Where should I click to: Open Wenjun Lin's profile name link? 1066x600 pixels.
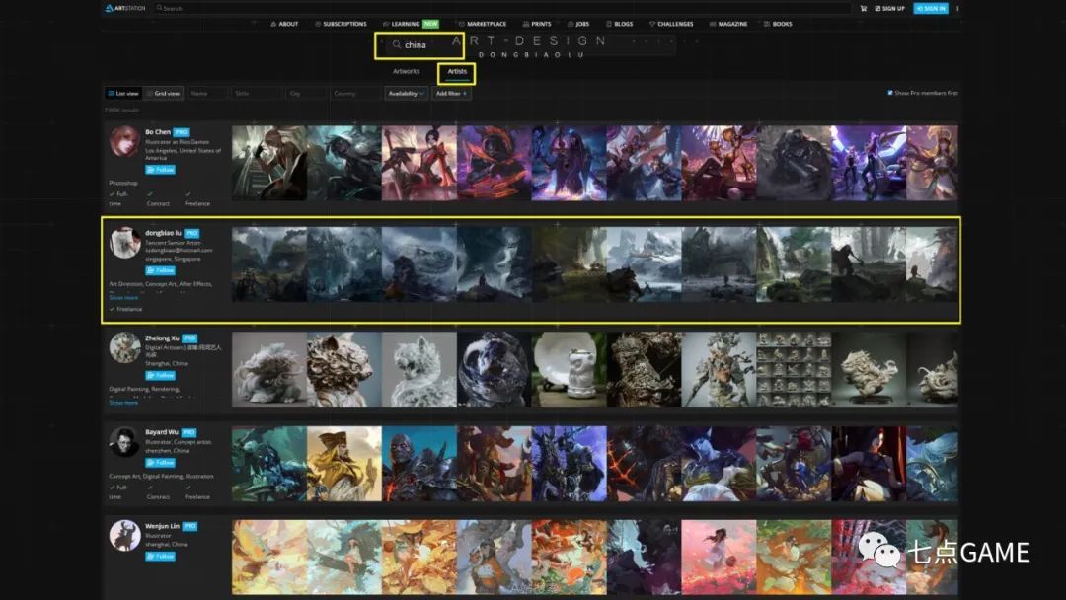click(x=162, y=526)
